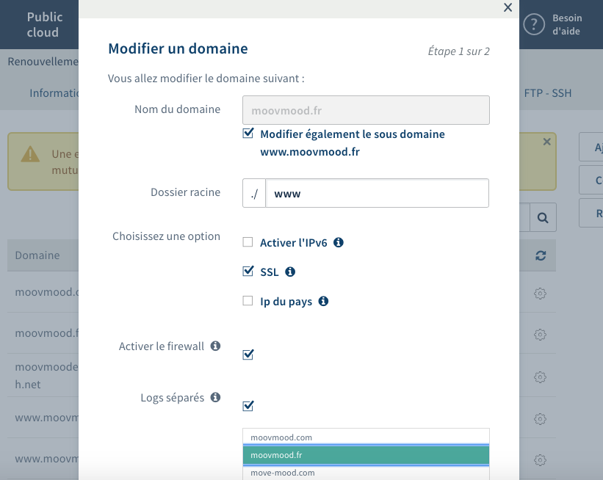Viewport: 603px width, 480px height.
Task: Click the info icon next to Activer l'IPv6
Action: pos(339,242)
